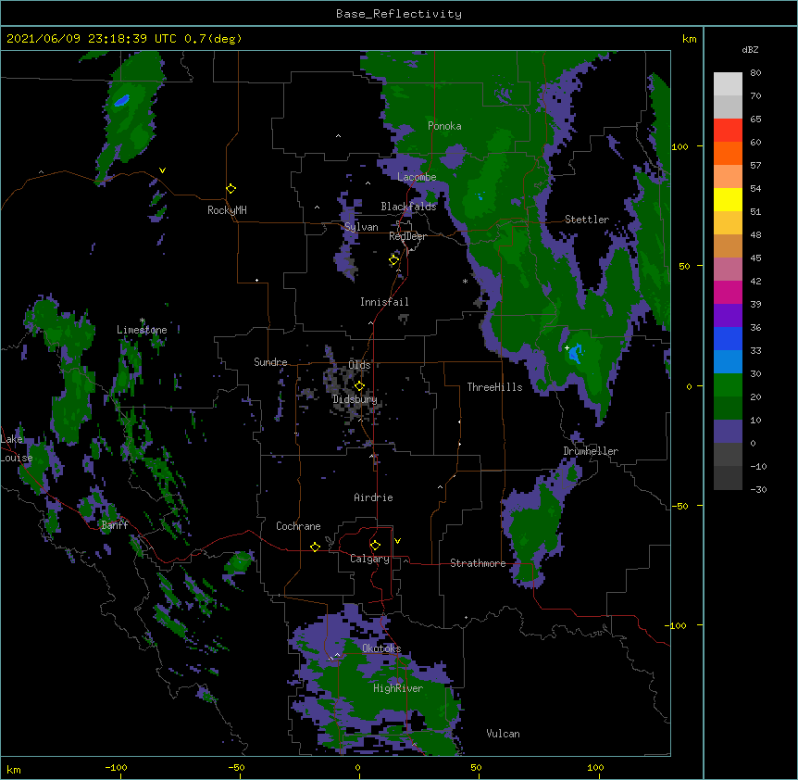This screenshot has width=798, height=780.
Task: Click yellow V marker northwest of RockyMH
Action: pos(162,170)
